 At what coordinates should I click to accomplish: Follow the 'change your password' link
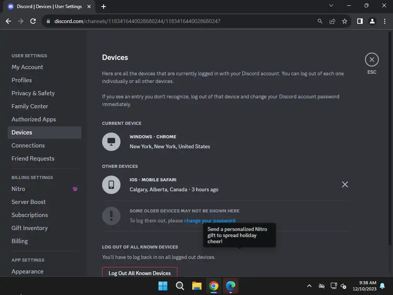coord(210,221)
